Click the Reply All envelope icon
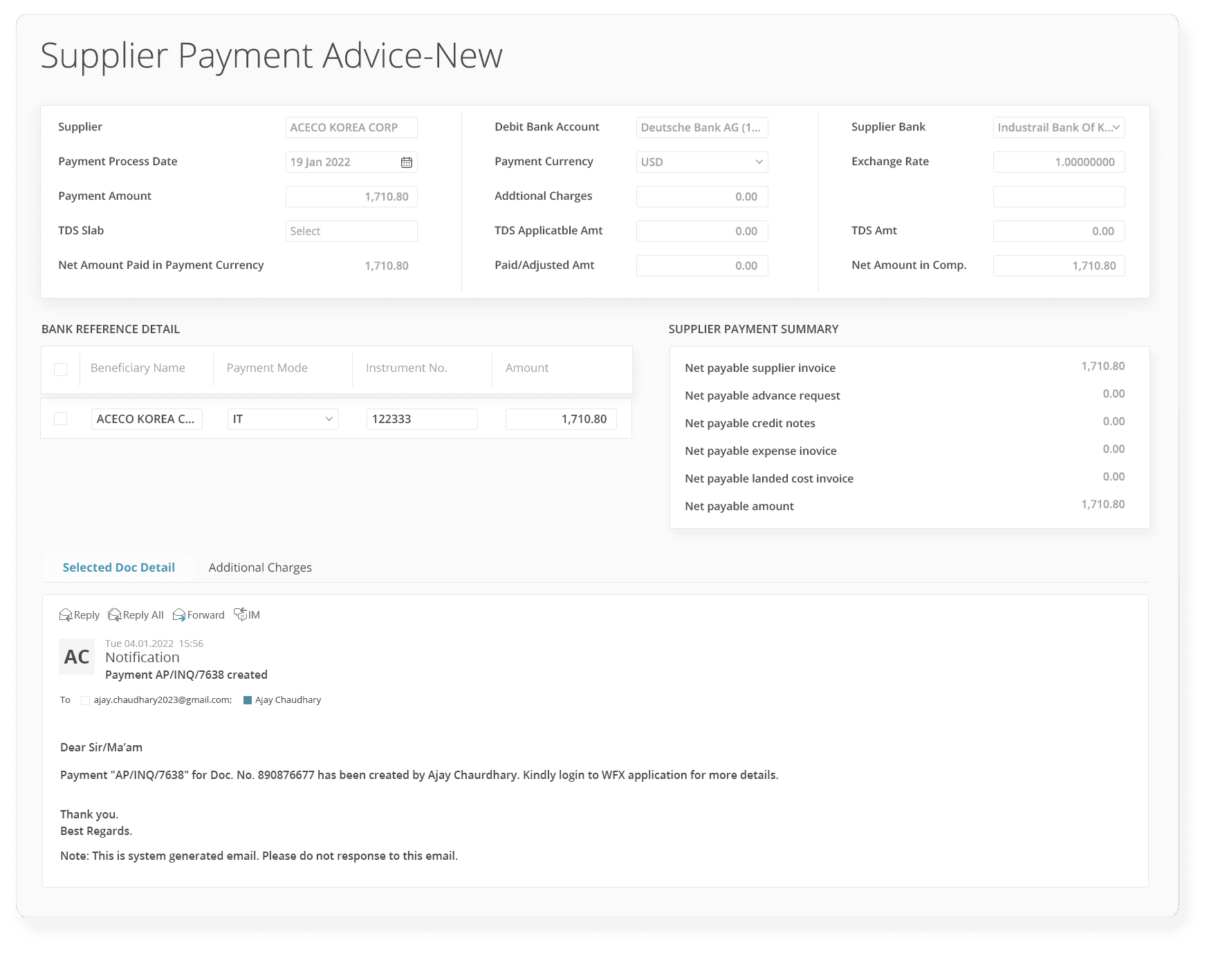 [115, 615]
